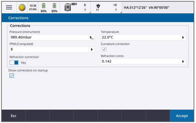Click the Accept button
Viewport: 196px width, 123px height.
[x=182, y=116]
